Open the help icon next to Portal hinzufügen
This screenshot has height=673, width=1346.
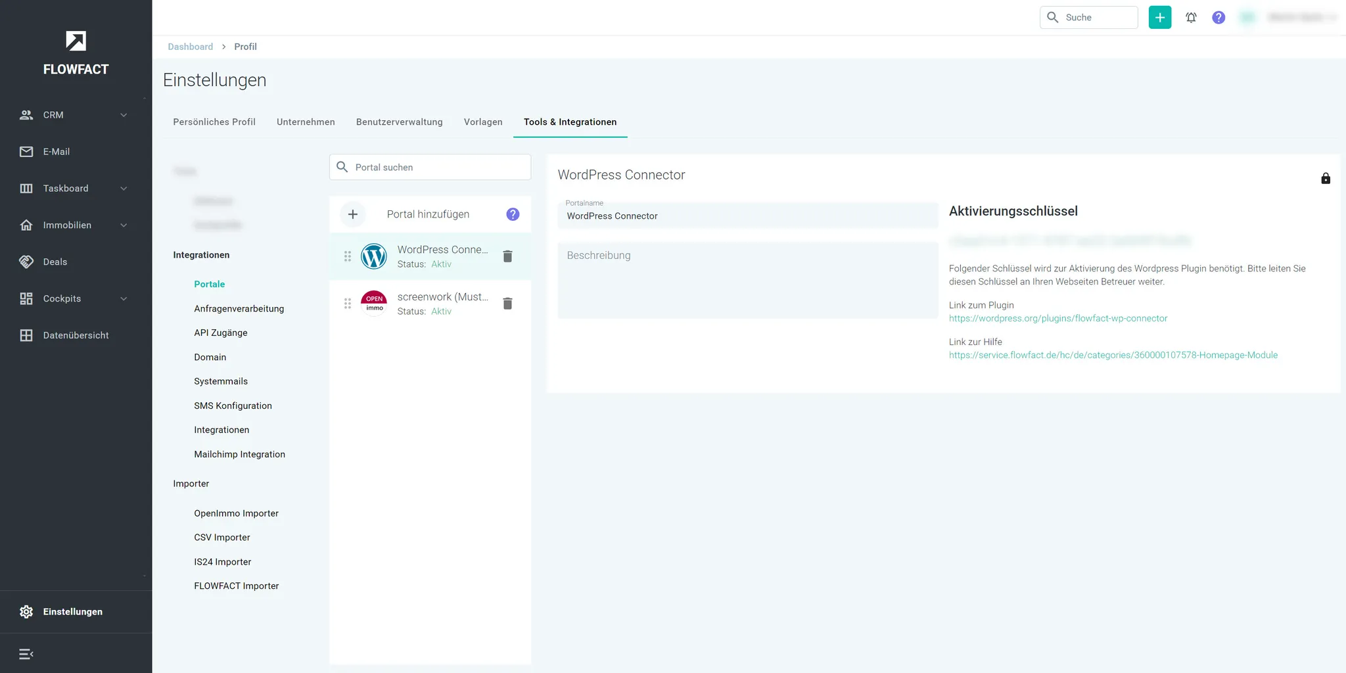coord(513,214)
